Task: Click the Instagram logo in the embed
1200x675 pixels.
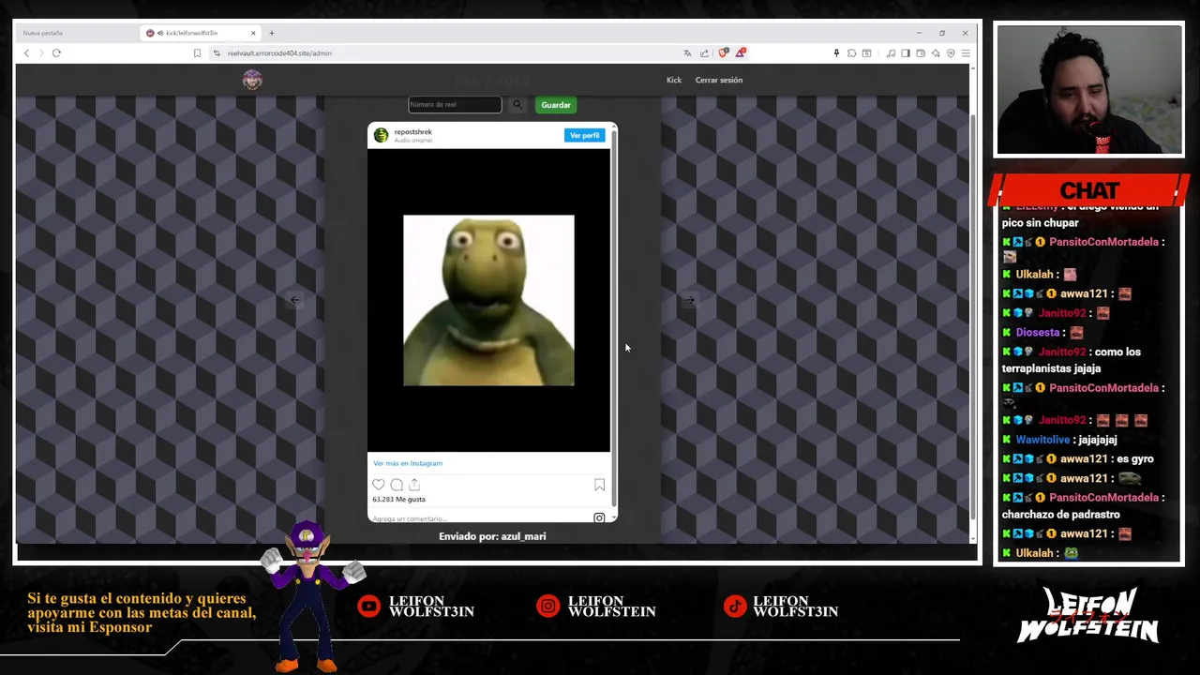Action: [599, 517]
